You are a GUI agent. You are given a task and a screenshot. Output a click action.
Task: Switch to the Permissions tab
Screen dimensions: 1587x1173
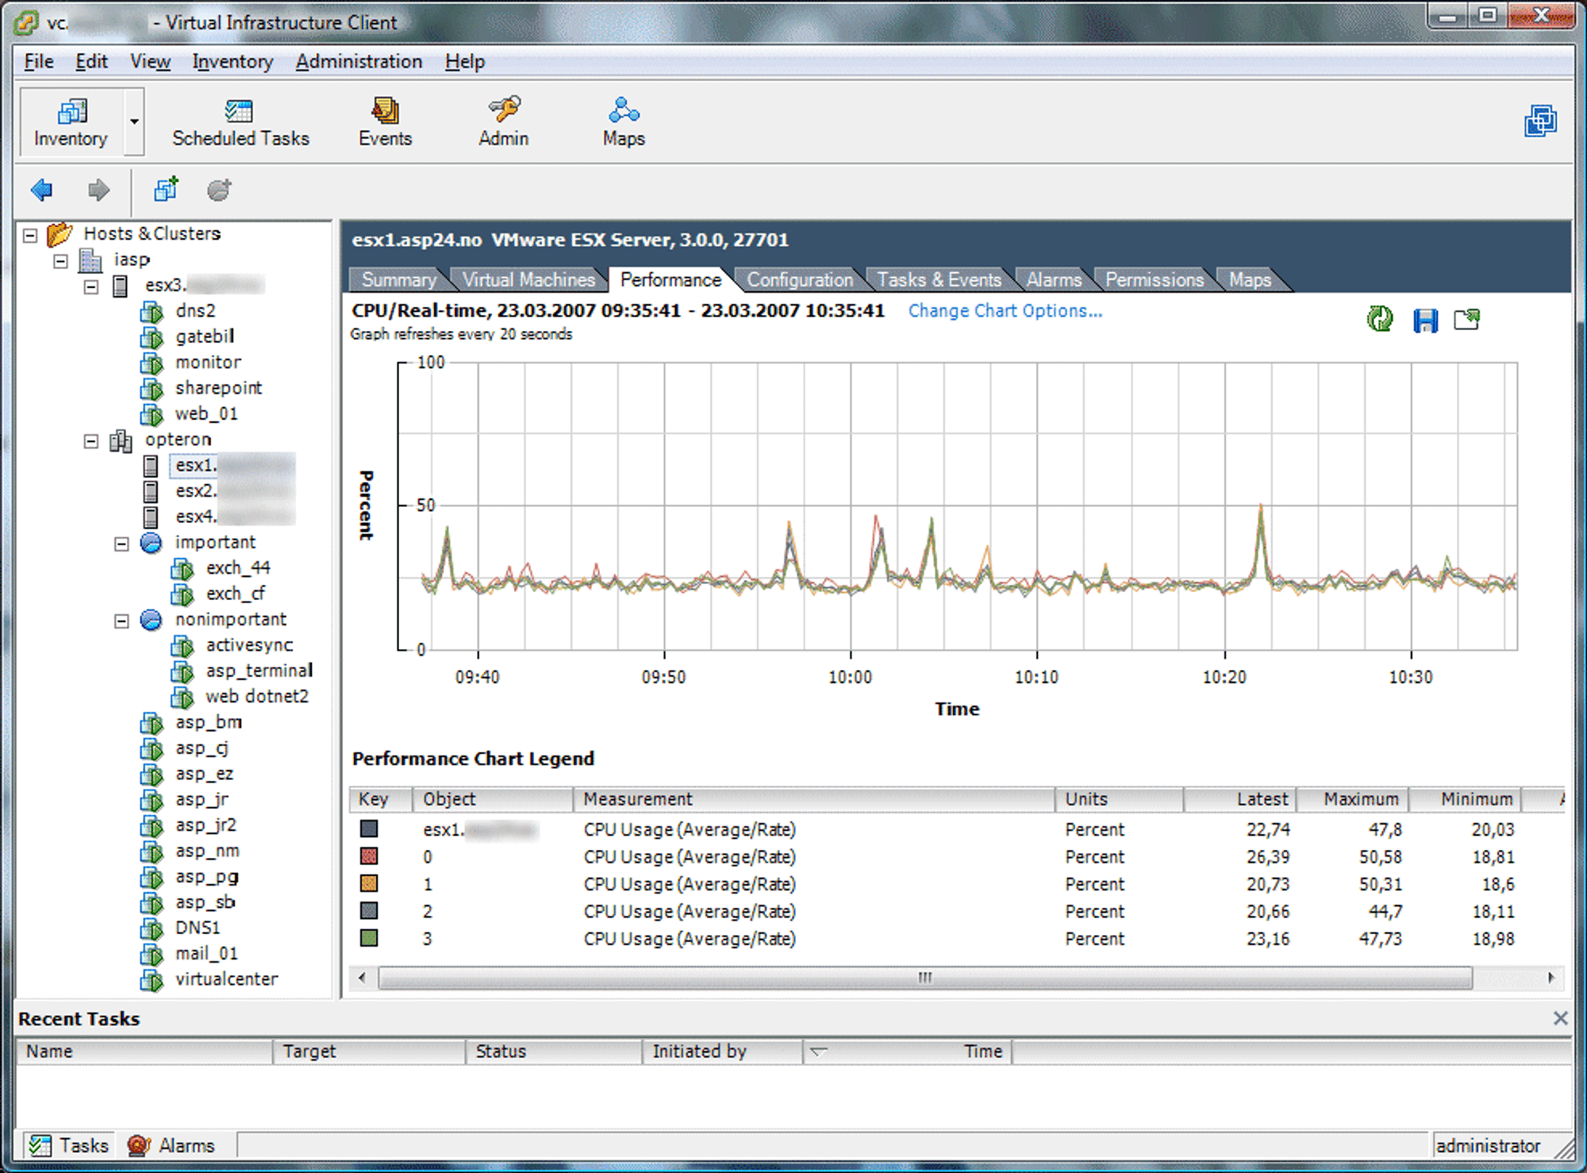(x=1155, y=279)
